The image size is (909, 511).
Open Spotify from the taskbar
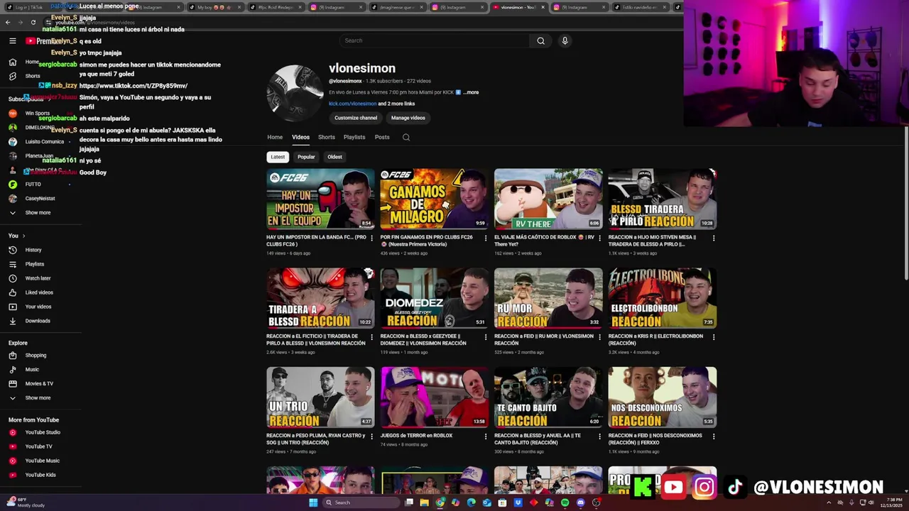(x=565, y=502)
